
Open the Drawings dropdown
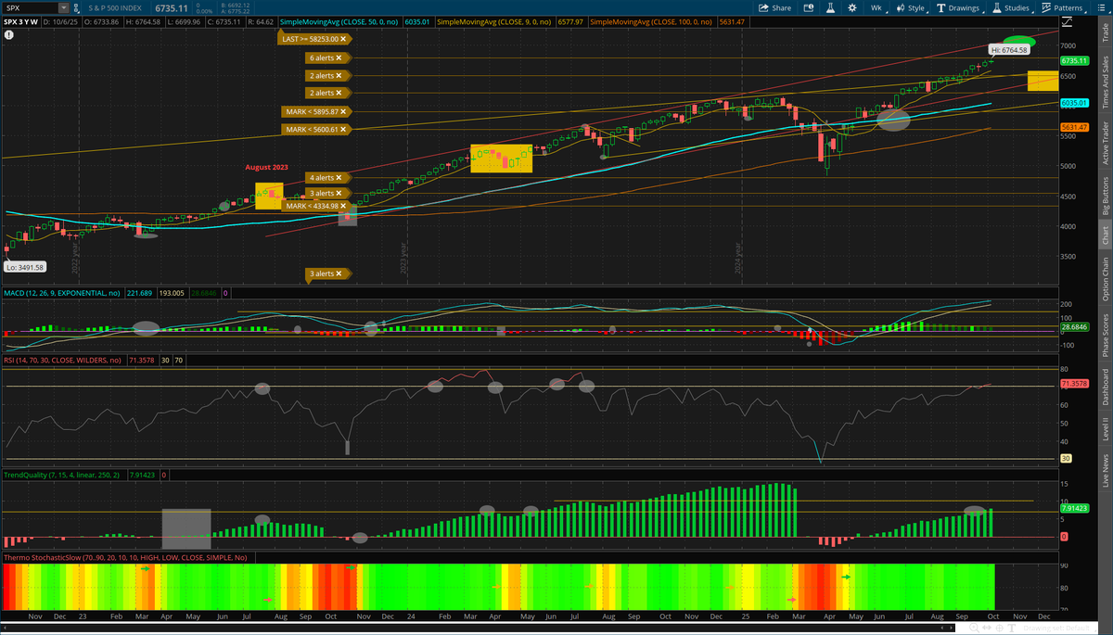pyautogui.click(x=960, y=7)
